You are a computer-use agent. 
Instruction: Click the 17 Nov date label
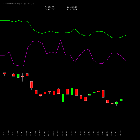[4, 133]
